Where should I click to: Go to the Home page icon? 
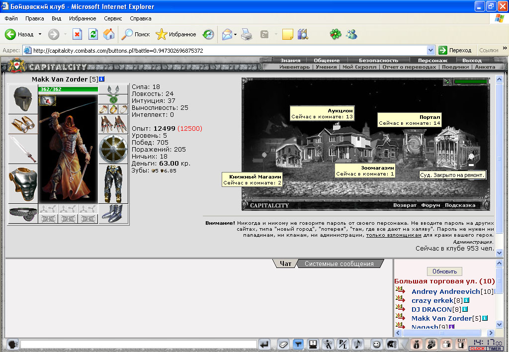pyautogui.click(x=109, y=34)
